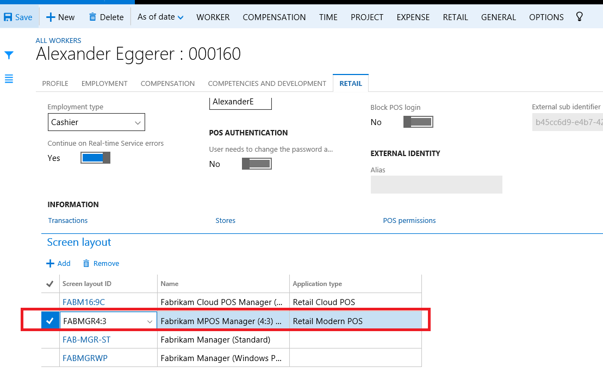The width and height of the screenshot is (603, 373).
Task: Select the RETAIL tab below worker name
Action: point(351,83)
